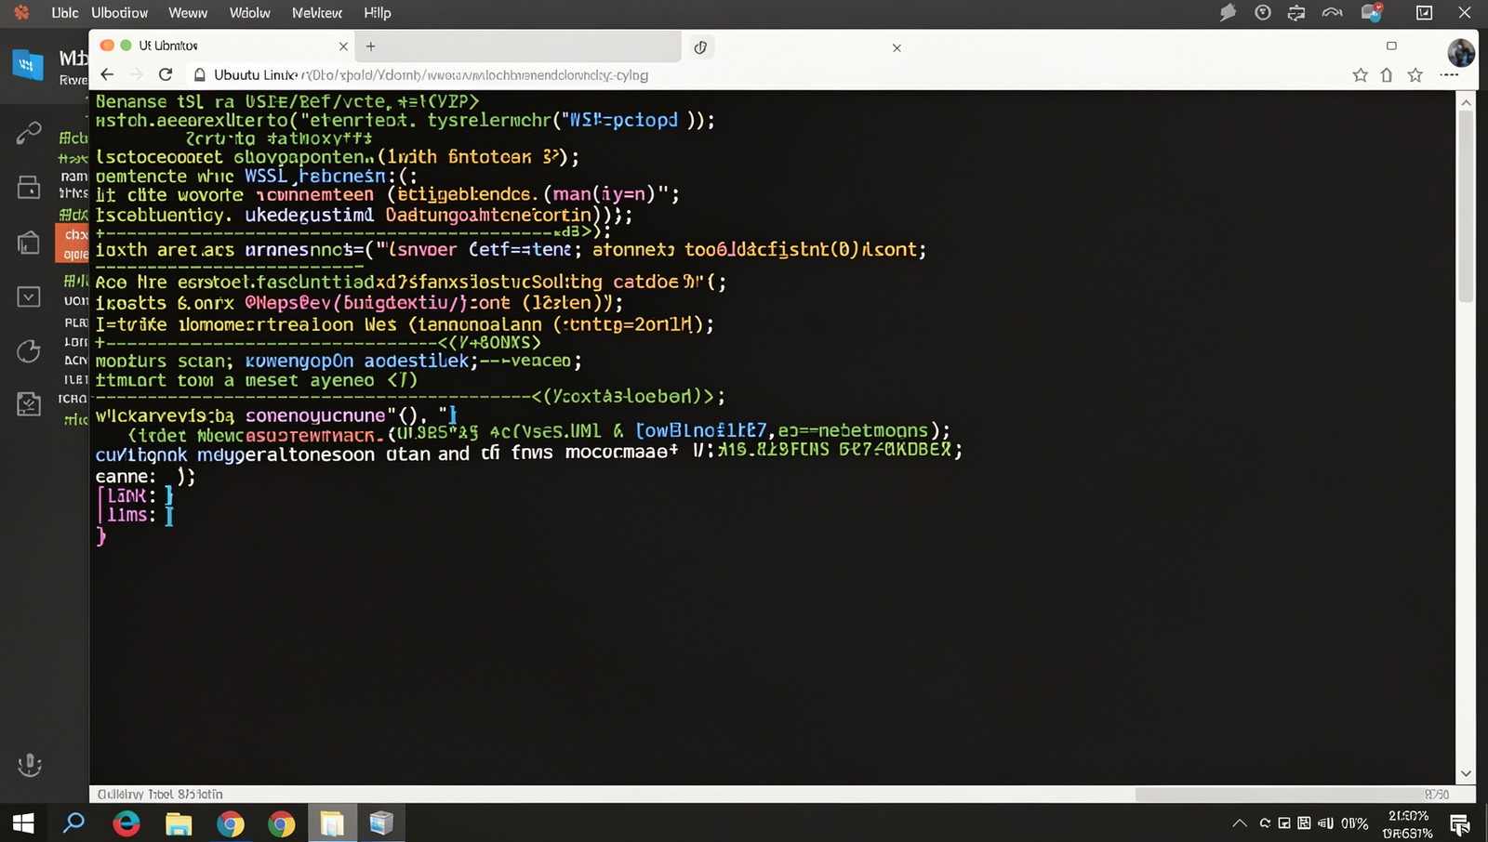Click the vertical scrollbar thumb
The image size is (1488, 842).
coord(1466,206)
